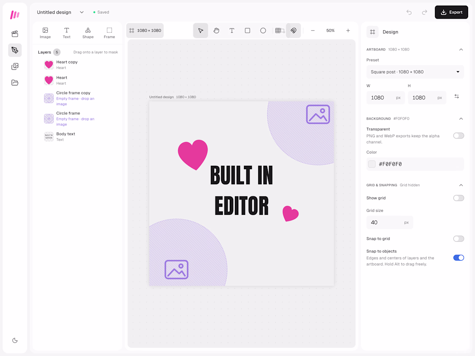Viewport: 475px width, 356px height.
Task: Open the Image insert tab
Action: [x=45, y=33]
